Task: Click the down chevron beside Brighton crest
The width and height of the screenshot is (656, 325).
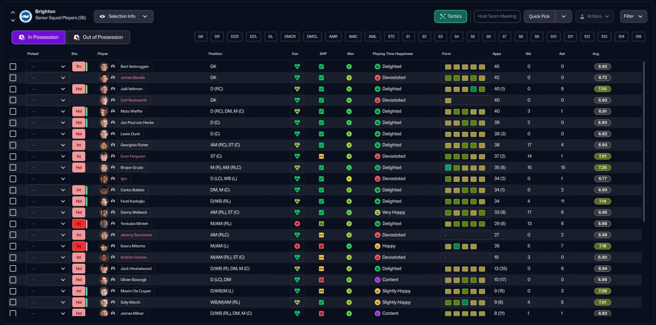Action: [13, 20]
